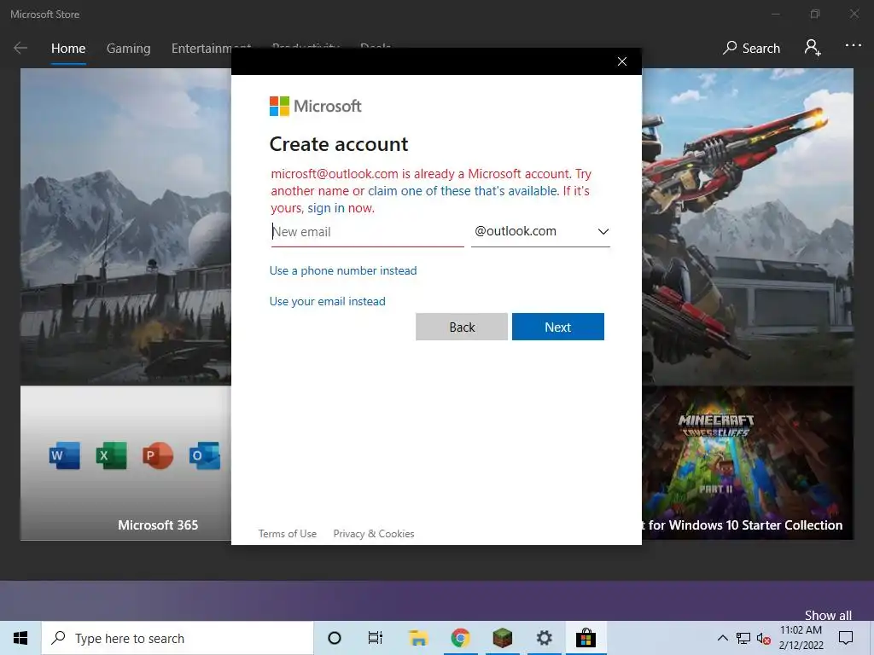
Task: Open the notification center icon
Action: [x=846, y=638]
